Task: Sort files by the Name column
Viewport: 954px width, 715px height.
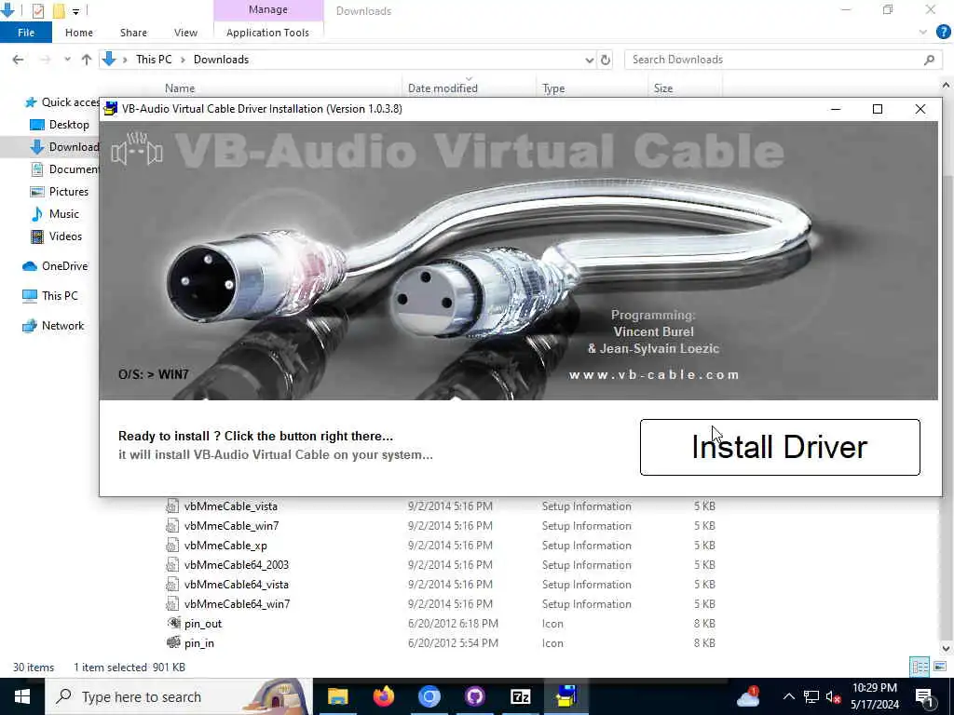Action: coord(180,88)
